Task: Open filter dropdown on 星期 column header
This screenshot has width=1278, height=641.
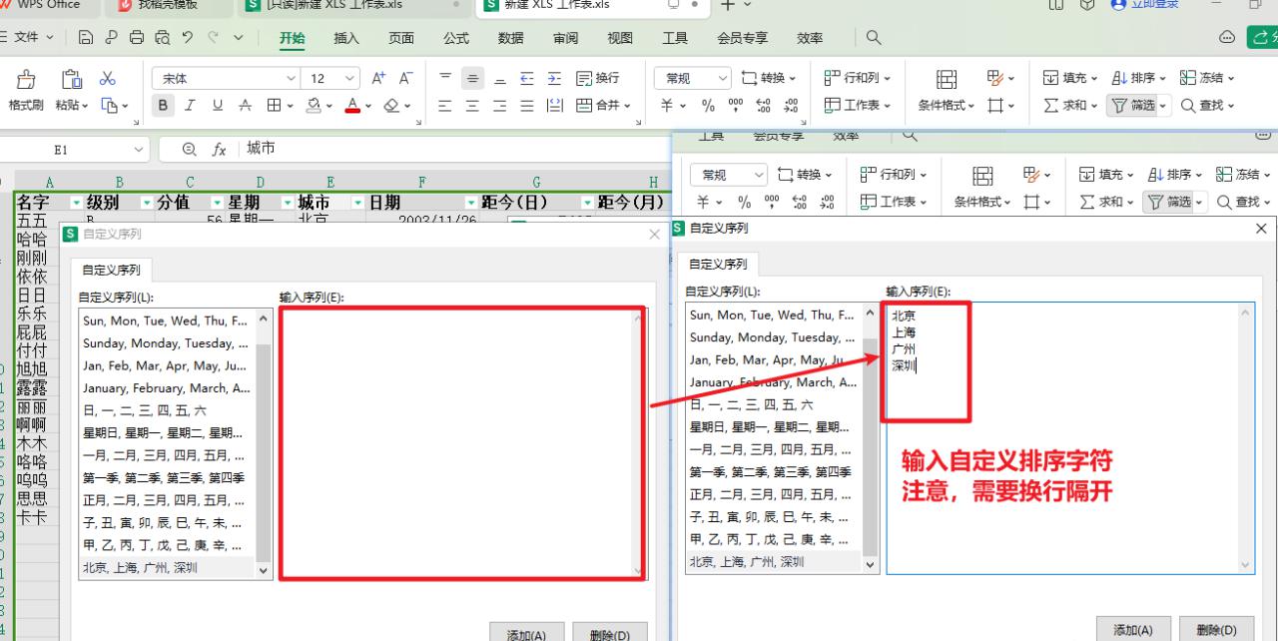Action: point(288,203)
